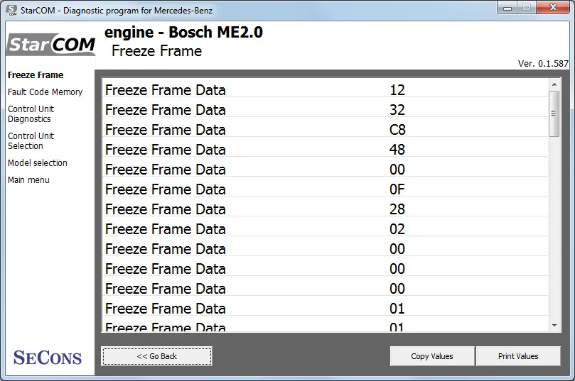
Task: Click the scrollbar up arrow
Action: pos(554,84)
